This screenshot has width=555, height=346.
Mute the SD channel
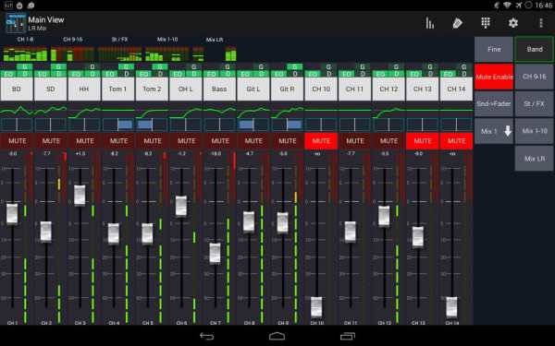click(51, 141)
